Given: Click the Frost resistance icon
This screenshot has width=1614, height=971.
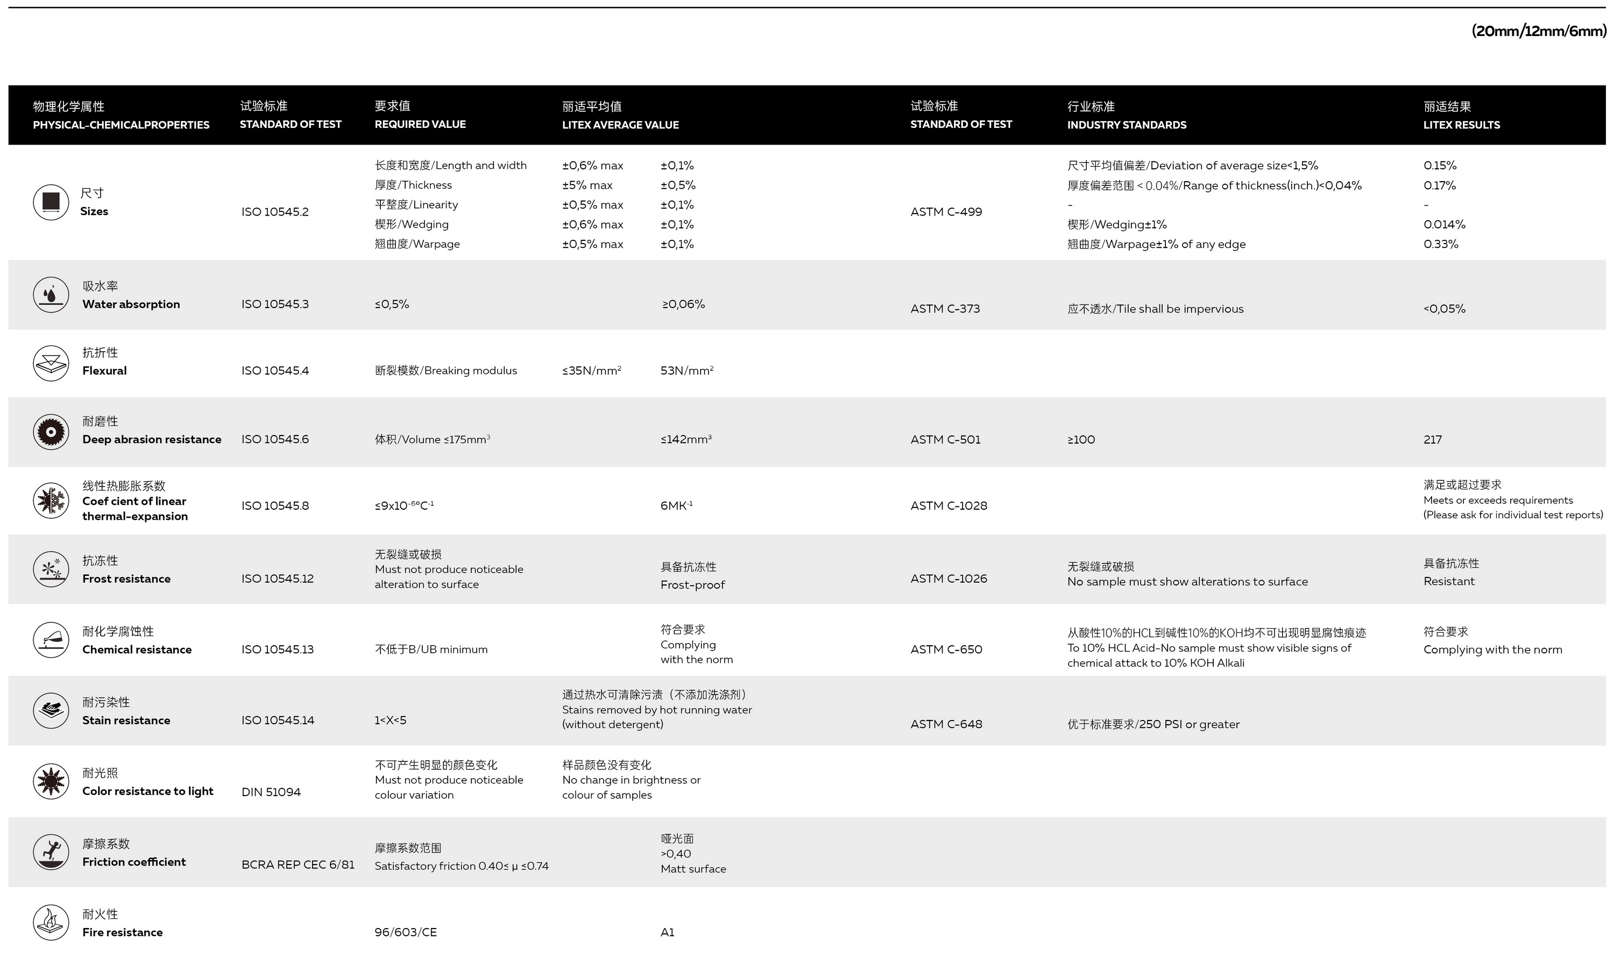Looking at the screenshot, I should pyautogui.click(x=51, y=569).
